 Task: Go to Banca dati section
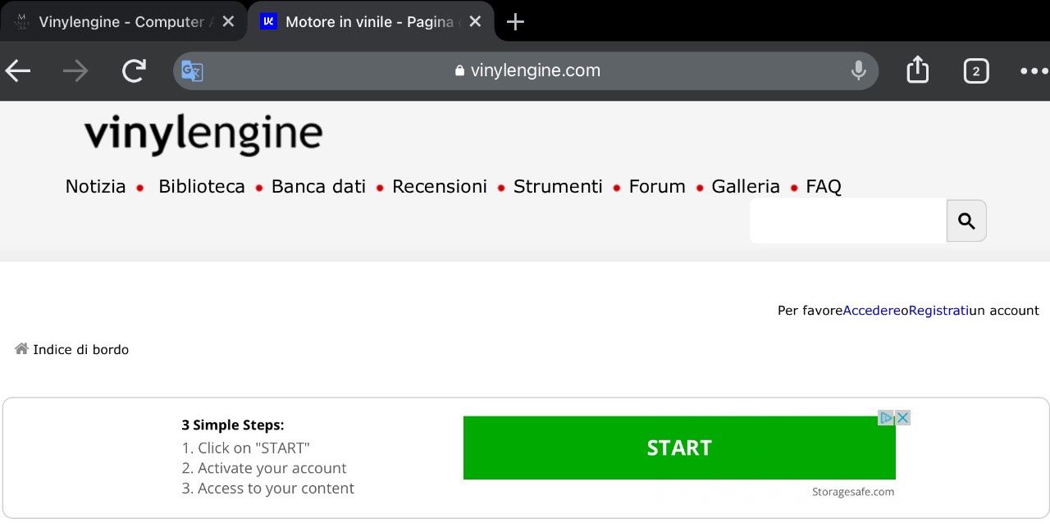tap(318, 187)
